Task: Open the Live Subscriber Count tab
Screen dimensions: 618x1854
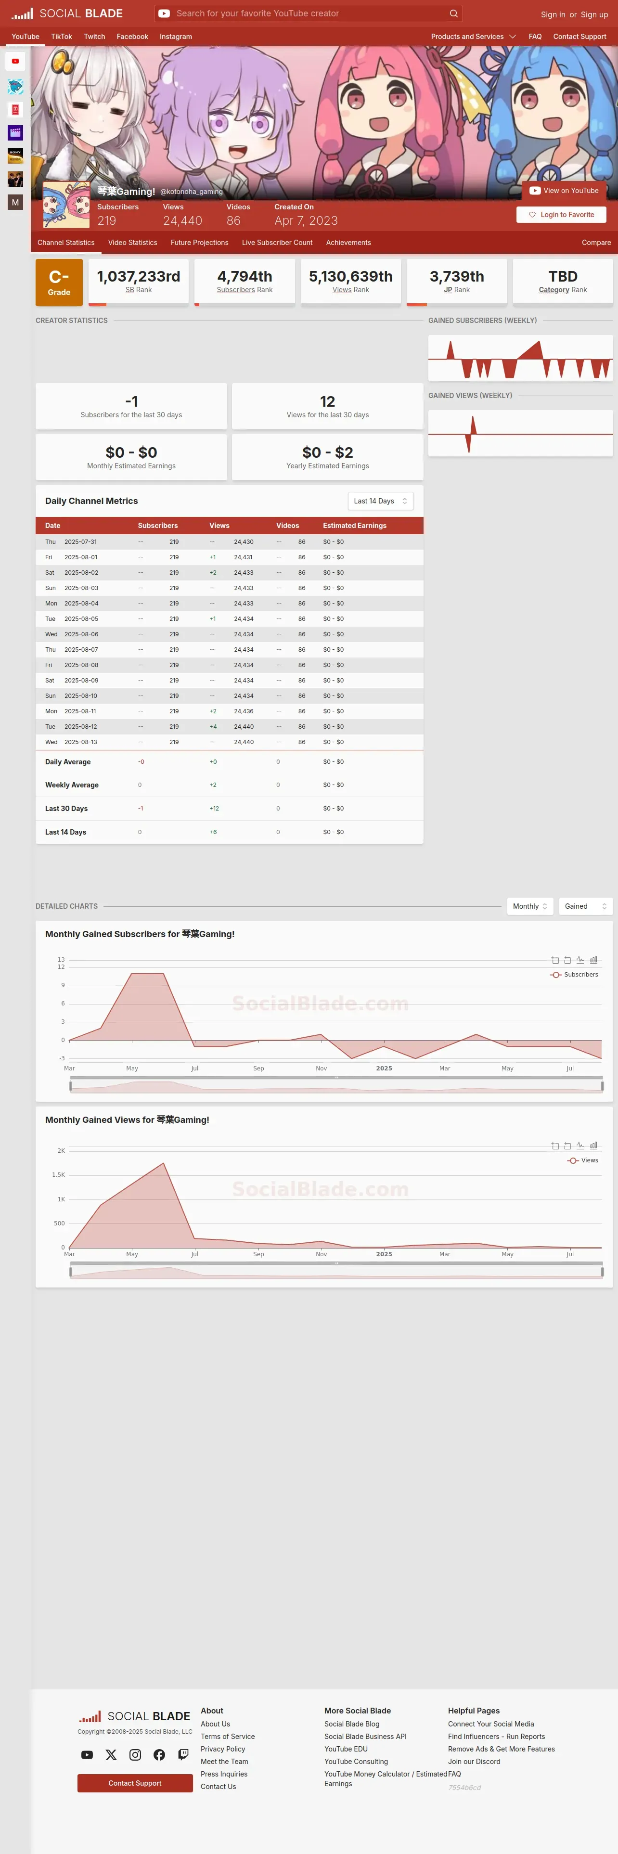Action: 277,243
